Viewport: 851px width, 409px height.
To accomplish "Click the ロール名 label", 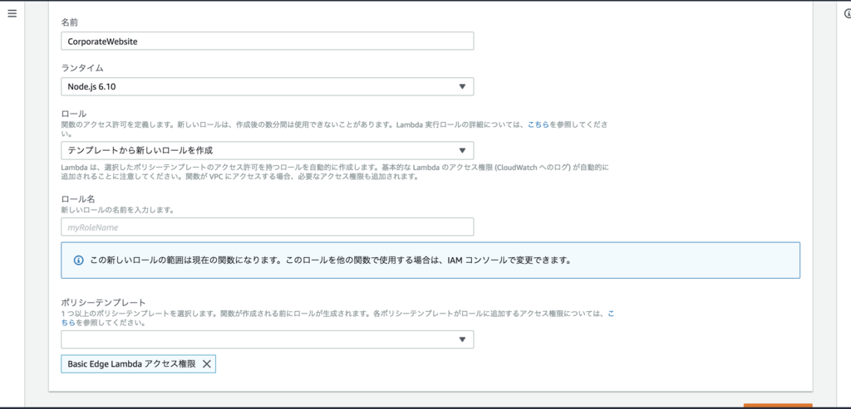I will 77,199.
